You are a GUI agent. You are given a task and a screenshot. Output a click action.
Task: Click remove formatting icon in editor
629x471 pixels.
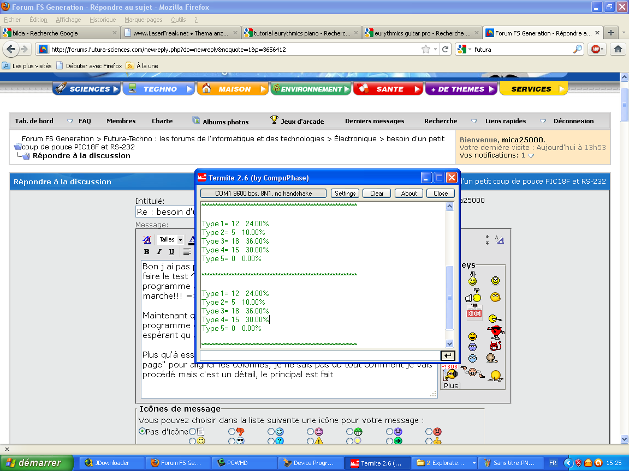click(147, 239)
